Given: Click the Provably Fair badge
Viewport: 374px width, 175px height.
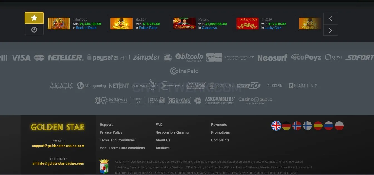Looking at the screenshot, I should [138, 100].
